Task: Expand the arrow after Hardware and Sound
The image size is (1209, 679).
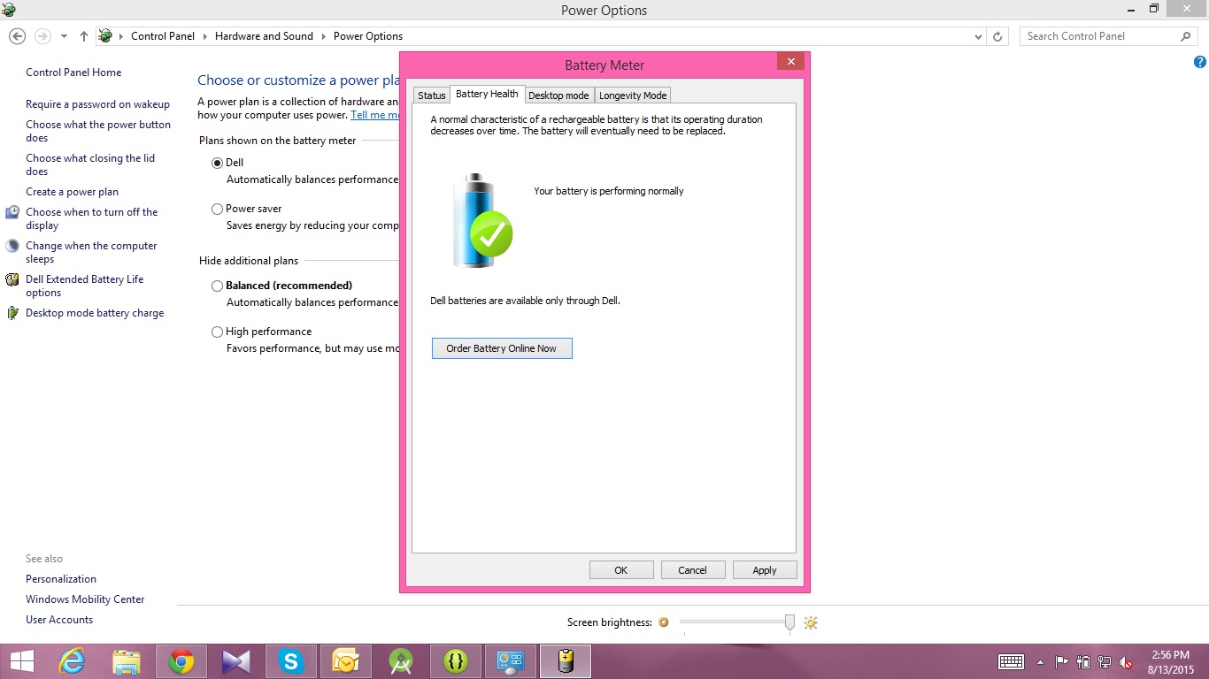Action: (323, 36)
